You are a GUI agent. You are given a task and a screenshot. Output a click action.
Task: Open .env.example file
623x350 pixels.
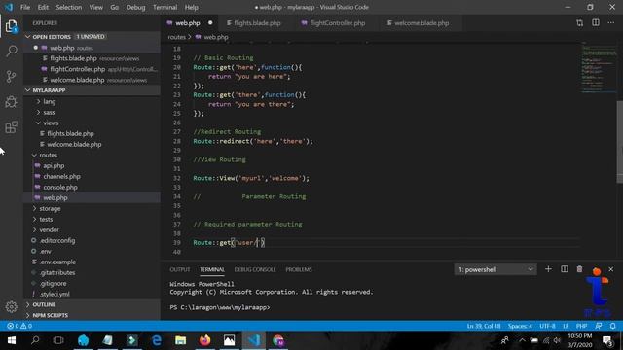[58, 262]
